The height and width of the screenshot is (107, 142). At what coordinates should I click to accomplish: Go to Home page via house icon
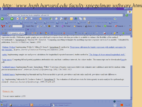[x=26, y=19]
